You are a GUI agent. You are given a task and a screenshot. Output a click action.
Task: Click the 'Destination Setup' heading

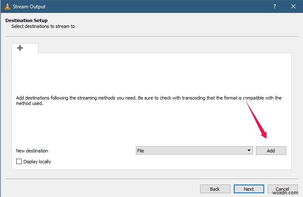[26, 20]
